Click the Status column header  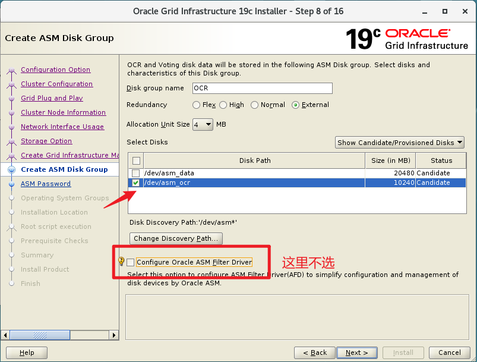pos(441,160)
